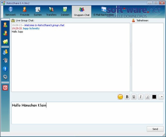Toggle italic text formatting
166x137 pixels.
point(141,97)
